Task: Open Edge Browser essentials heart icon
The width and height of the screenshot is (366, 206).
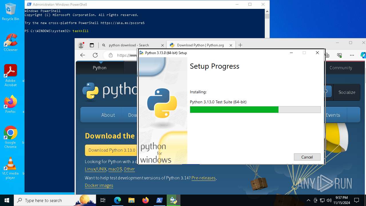Action: pyautogui.click(x=340, y=55)
